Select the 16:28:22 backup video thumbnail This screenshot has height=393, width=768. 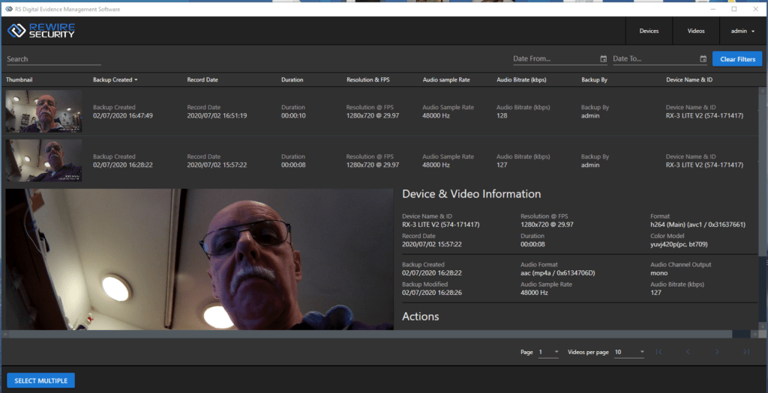tap(43, 160)
